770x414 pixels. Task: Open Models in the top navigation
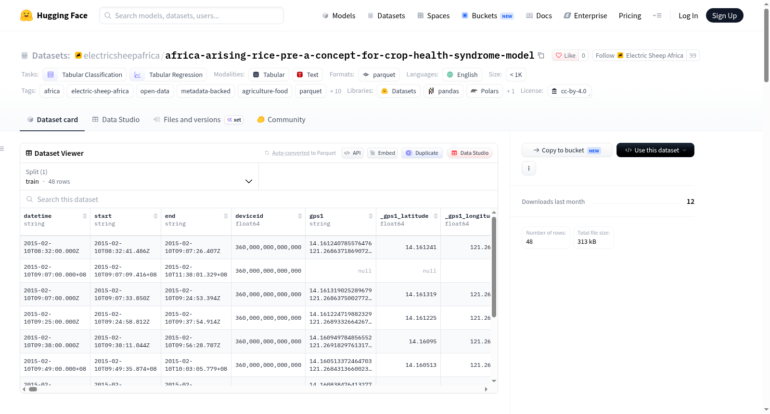coord(339,15)
